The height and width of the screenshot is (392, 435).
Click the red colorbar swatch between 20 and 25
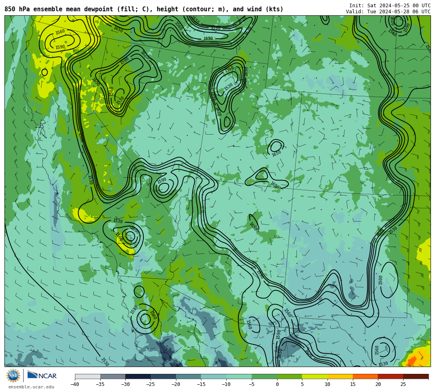point(391,376)
